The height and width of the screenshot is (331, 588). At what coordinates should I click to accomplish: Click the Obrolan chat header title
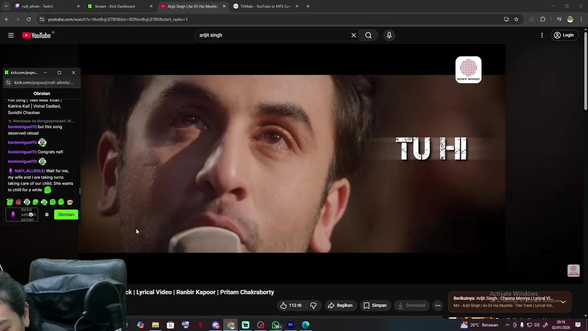[x=42, y=93]
